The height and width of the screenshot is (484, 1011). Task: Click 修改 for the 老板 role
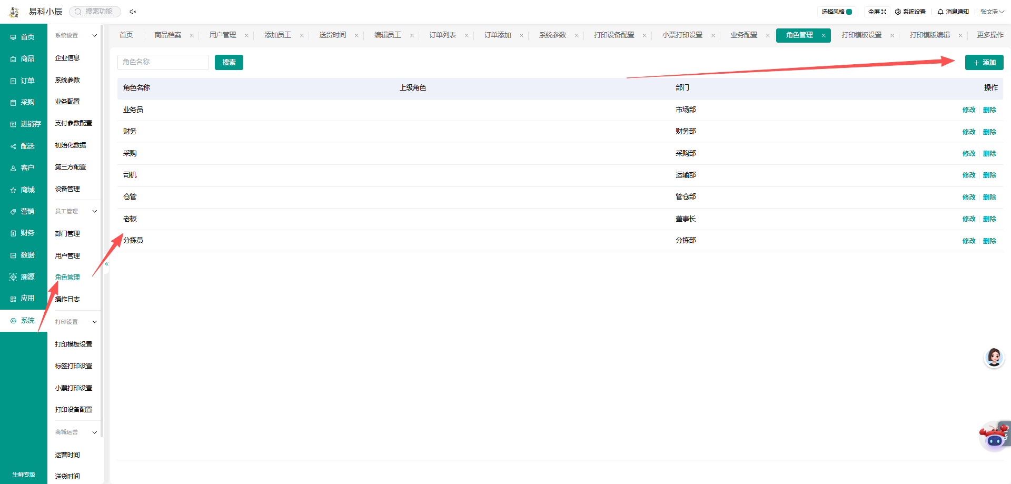969,219
